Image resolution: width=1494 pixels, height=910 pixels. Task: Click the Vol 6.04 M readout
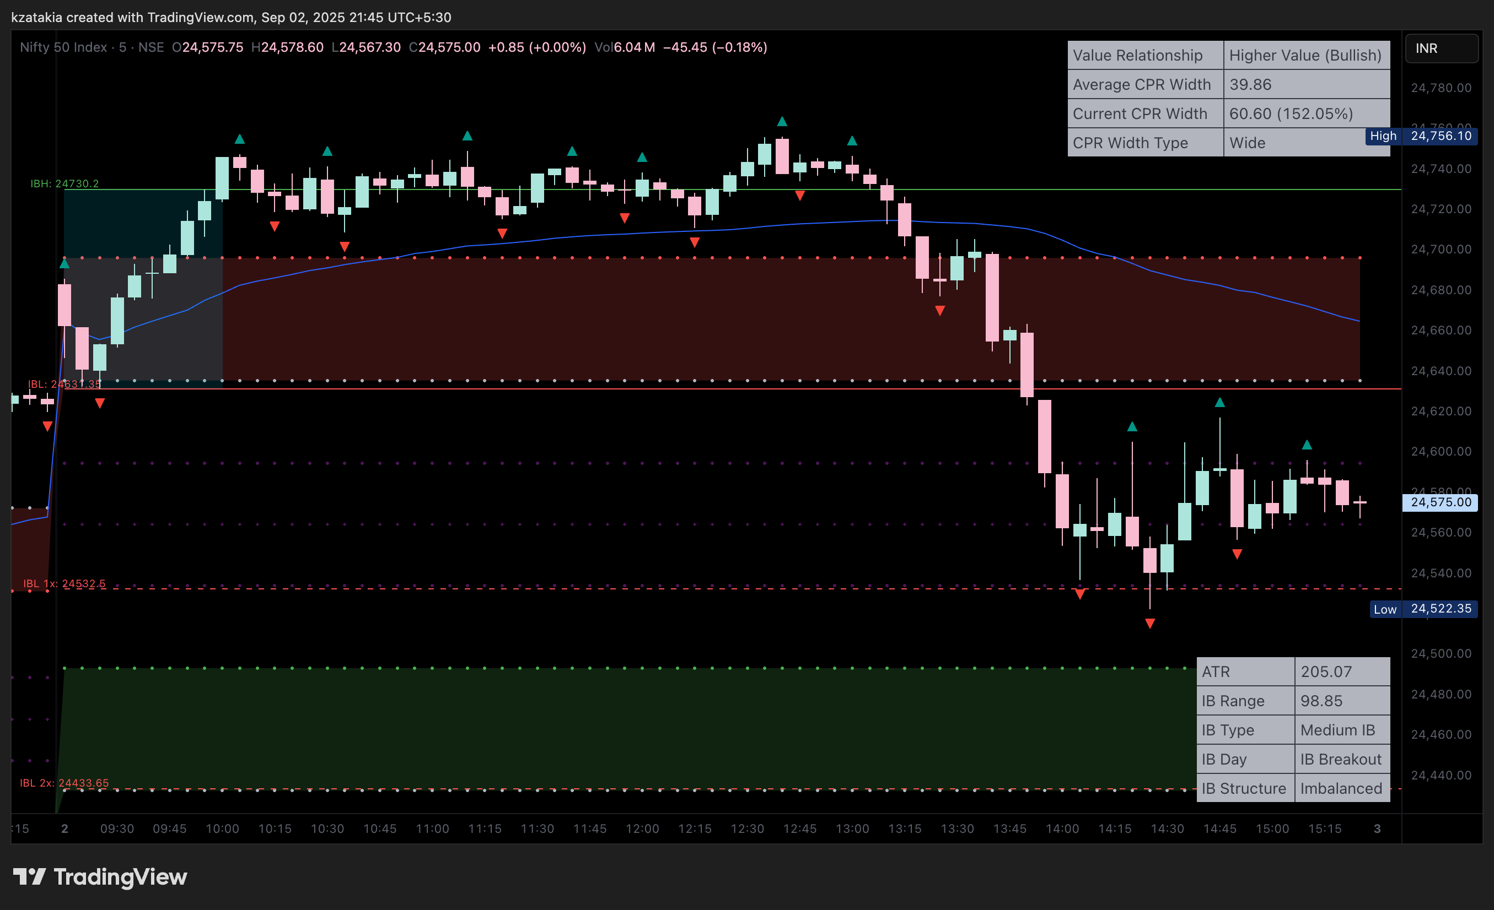click(625, 47)
